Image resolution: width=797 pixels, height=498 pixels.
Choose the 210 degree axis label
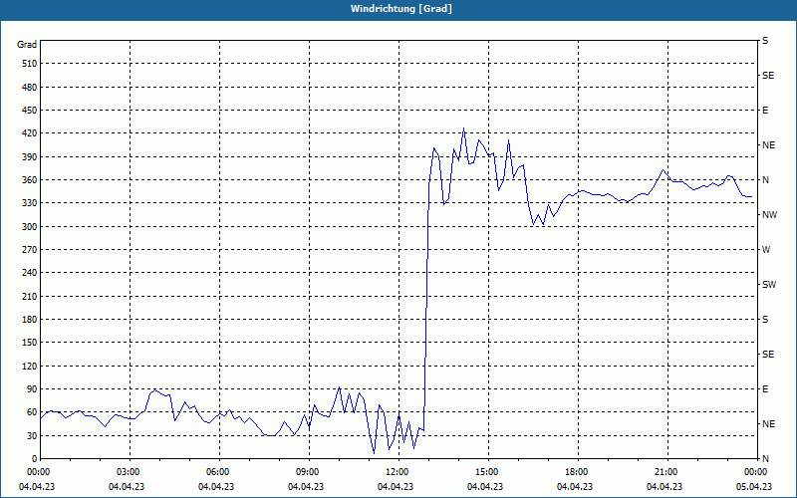coord(30,296)
